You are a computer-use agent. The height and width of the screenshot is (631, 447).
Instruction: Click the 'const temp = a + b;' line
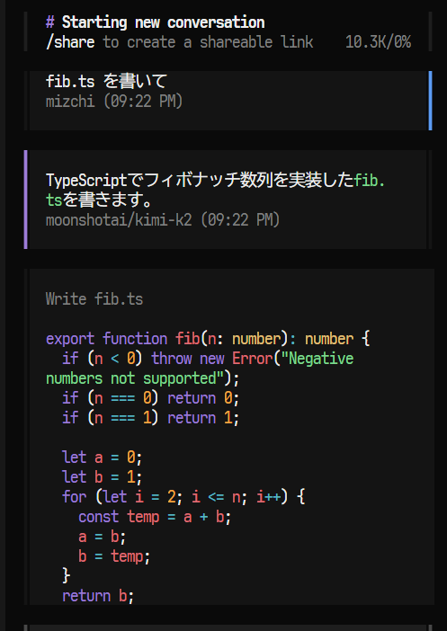155,517
